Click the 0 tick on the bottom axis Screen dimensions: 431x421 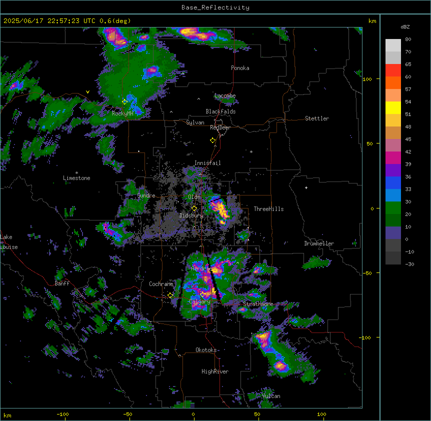click(x=193, y=414)
